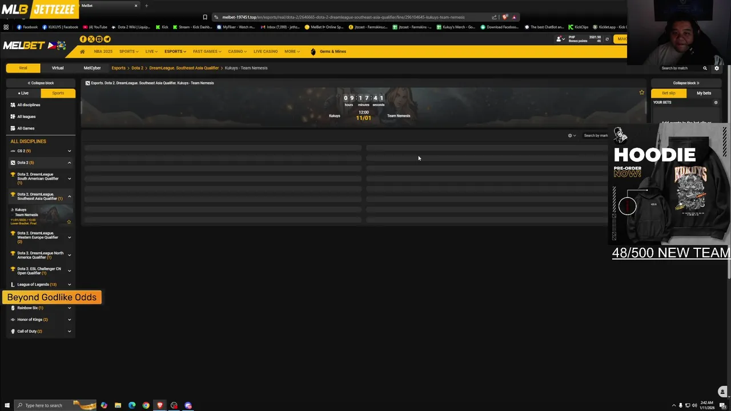
Task: Switch to the MelCyber tab
Action: pyautogui.click(x=92, y=68)
